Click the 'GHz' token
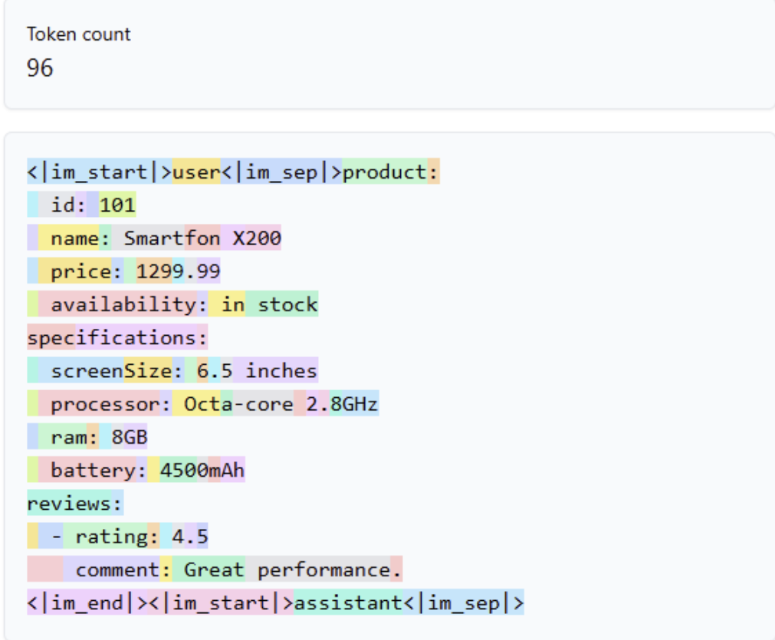775x640 pixels. (x=360, y=403)
